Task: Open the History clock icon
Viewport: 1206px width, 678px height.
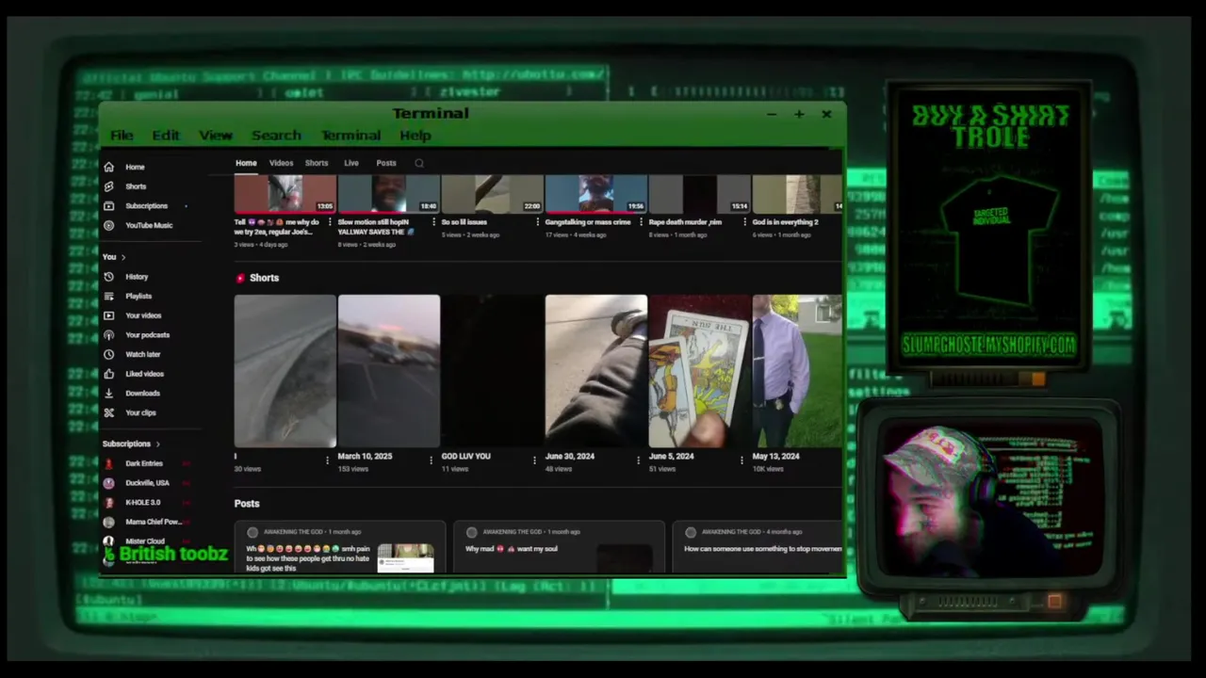Action: (x=108, y=277)
